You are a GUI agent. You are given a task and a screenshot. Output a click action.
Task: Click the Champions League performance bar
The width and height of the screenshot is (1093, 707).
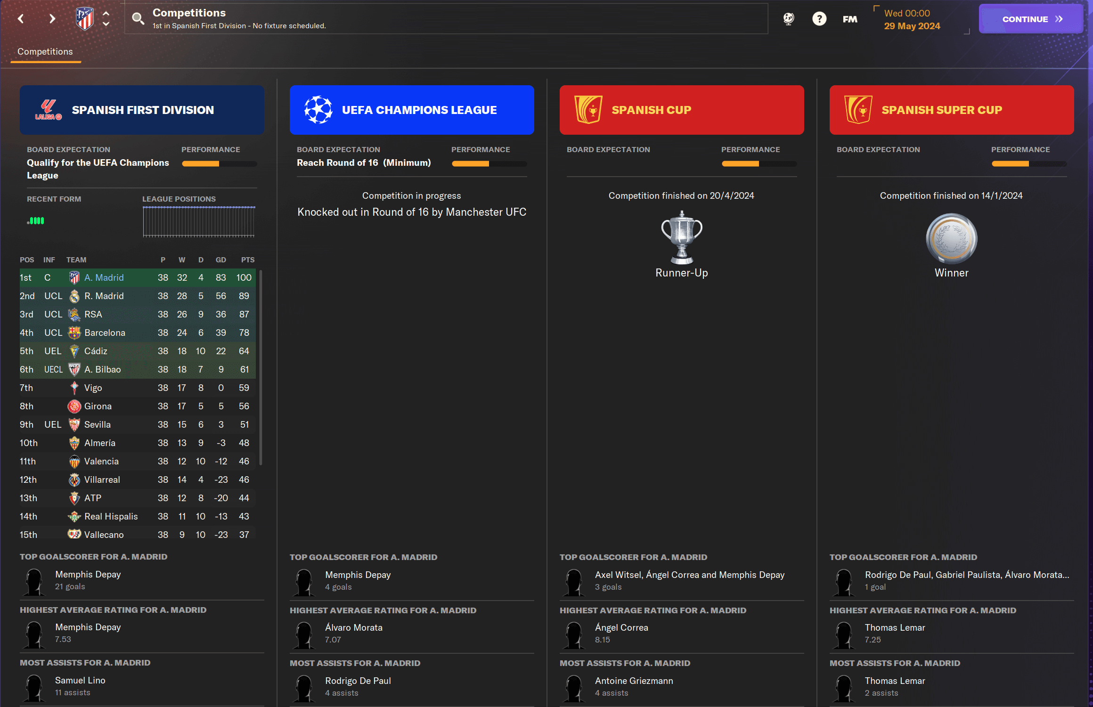coord(489,164)
